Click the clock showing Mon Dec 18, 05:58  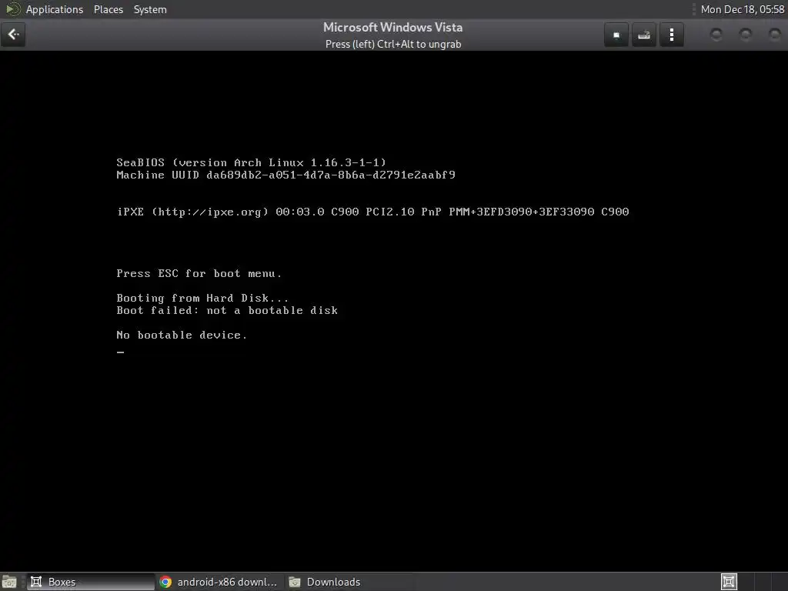point(743,9)
